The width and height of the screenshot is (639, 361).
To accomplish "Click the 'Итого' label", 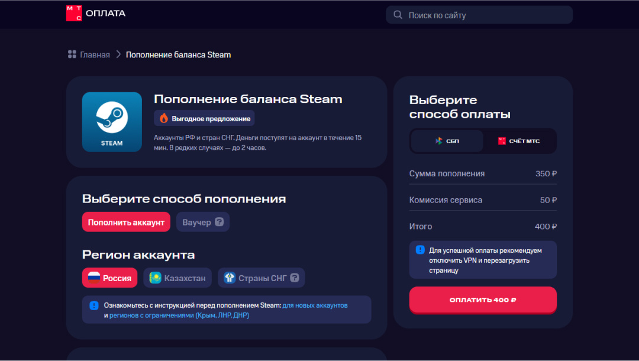I will pos(421,227).
